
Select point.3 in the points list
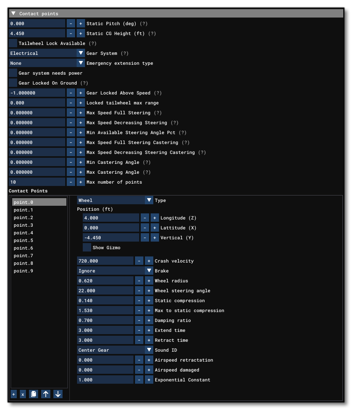click(x=23, y=225)
